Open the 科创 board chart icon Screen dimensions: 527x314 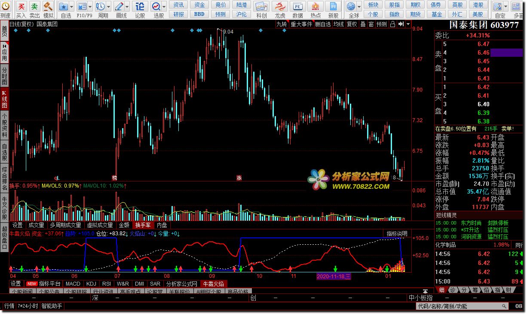(261, 6)
